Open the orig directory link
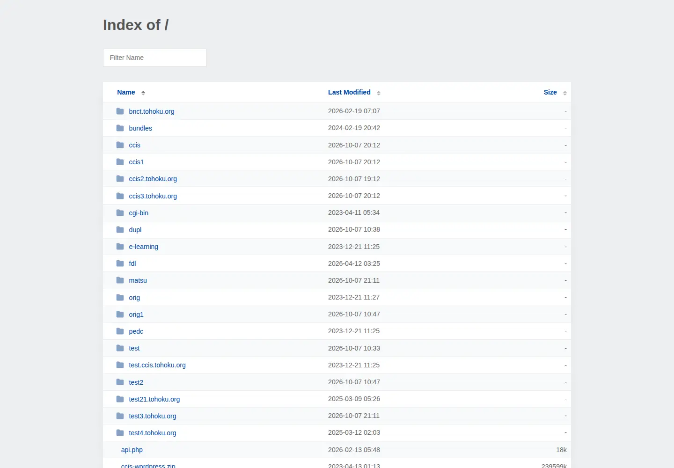Viewport: 674px width, 468px height. (x=134, y=298)
